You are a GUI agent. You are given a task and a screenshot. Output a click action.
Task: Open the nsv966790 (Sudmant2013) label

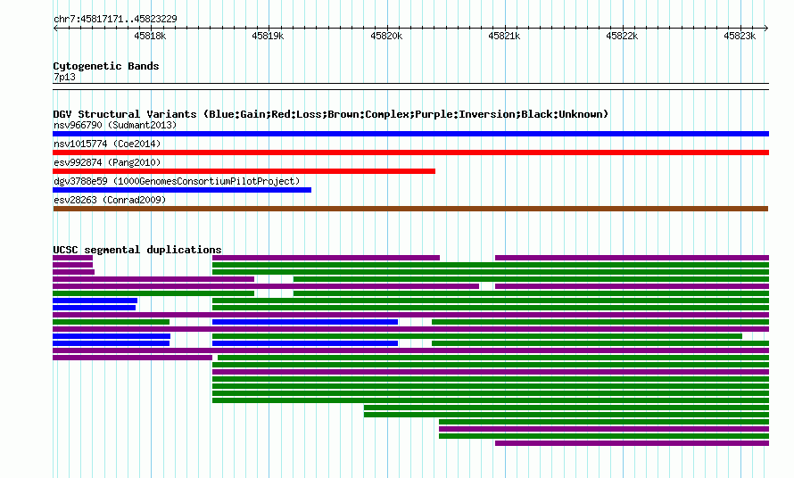(115, 125)
